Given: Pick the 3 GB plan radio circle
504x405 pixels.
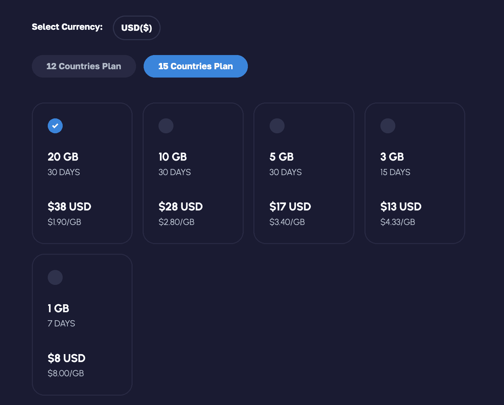Looking at the screenshot, I should click(x=388, y=126).
